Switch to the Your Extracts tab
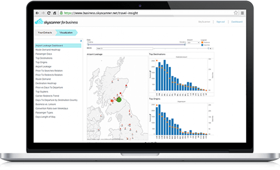This screenshot has width=280, height=170. [x=45, y=32]
